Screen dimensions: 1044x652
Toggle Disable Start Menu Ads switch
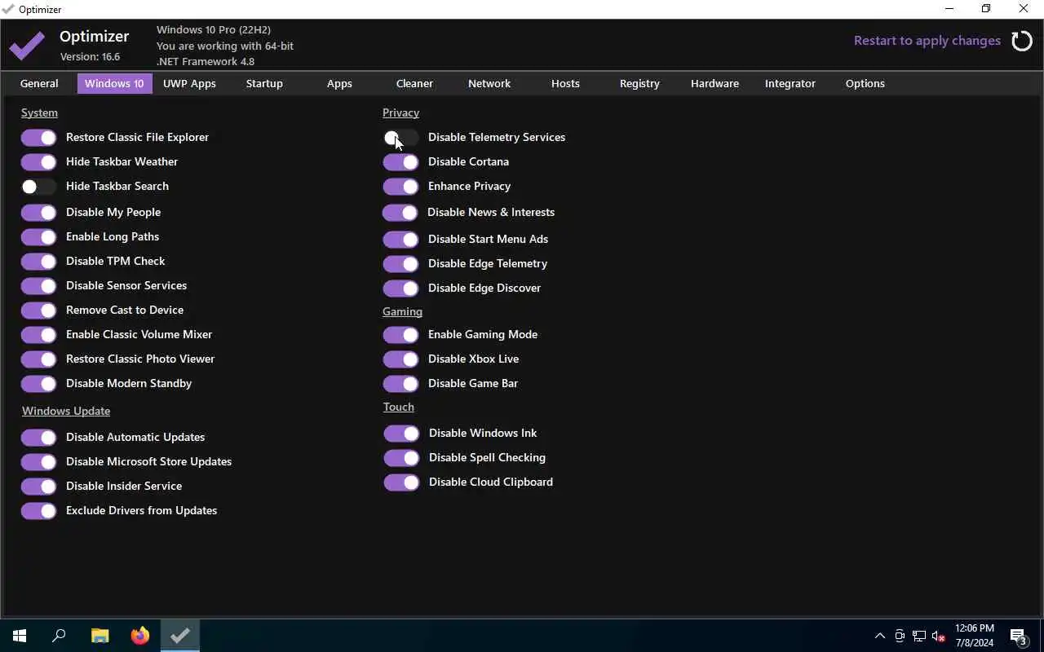(x=400, y=240)
